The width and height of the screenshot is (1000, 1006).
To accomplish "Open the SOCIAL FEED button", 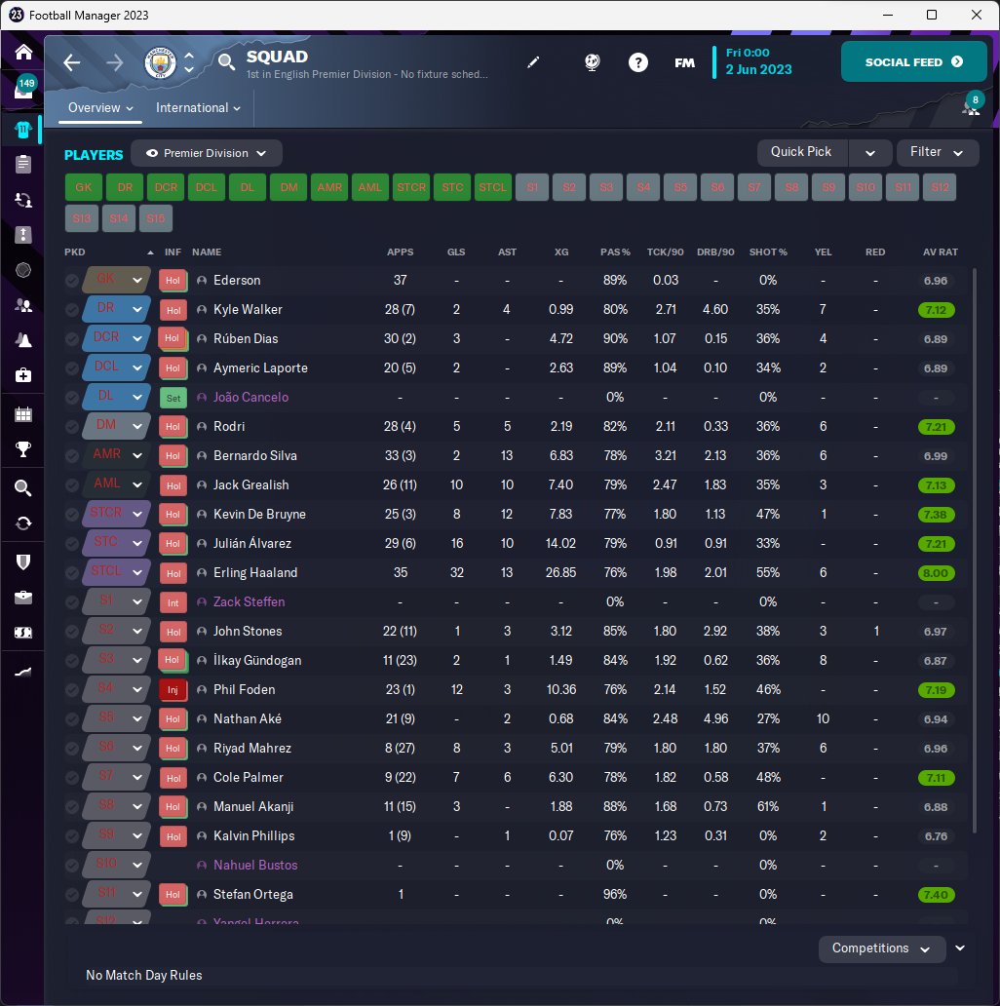I will (913, 61).
